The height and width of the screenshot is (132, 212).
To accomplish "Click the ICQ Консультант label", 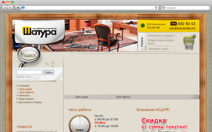I will [x=156, y=24].
